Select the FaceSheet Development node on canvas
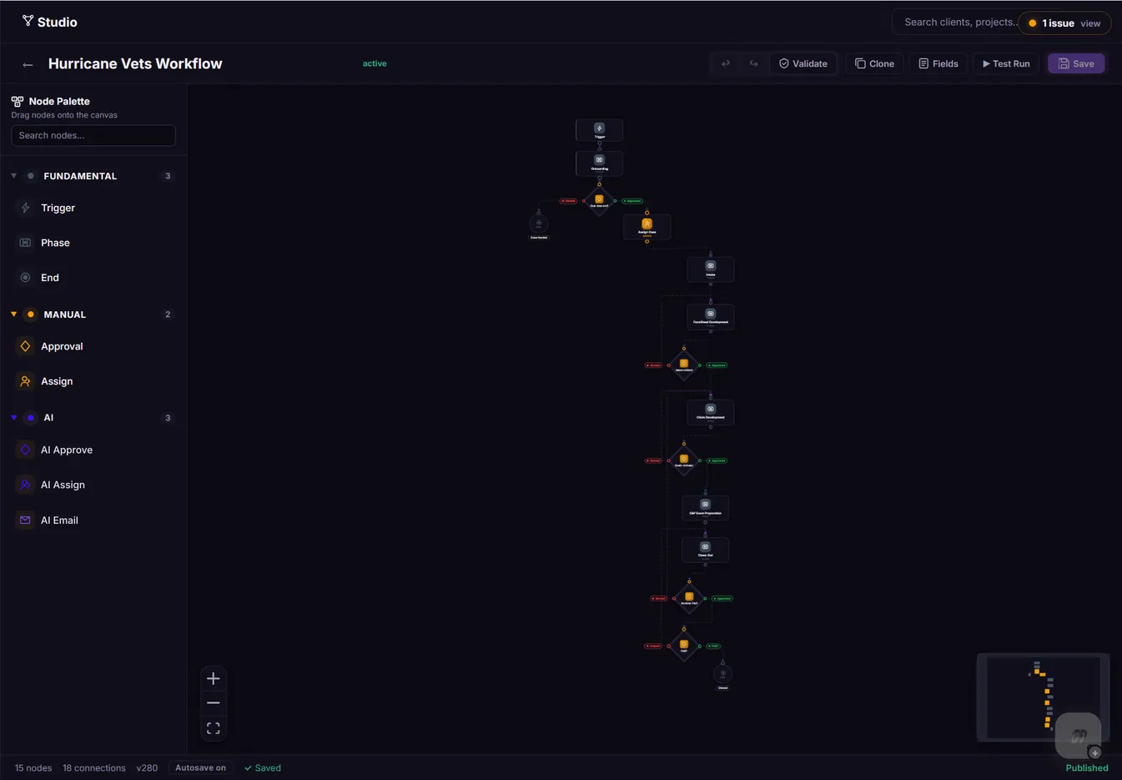 pyautogui.click(x=711, y=316)
